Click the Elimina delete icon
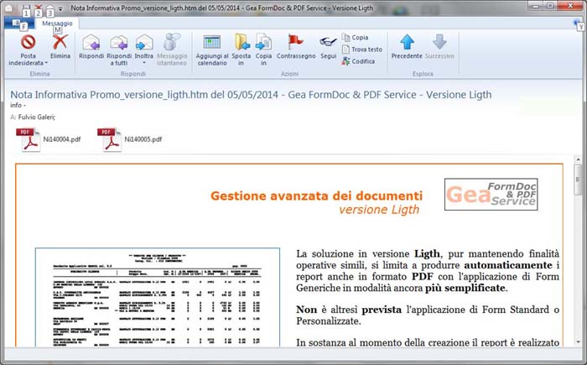Screen dimensions: 587x365 (x=60, y=42)
